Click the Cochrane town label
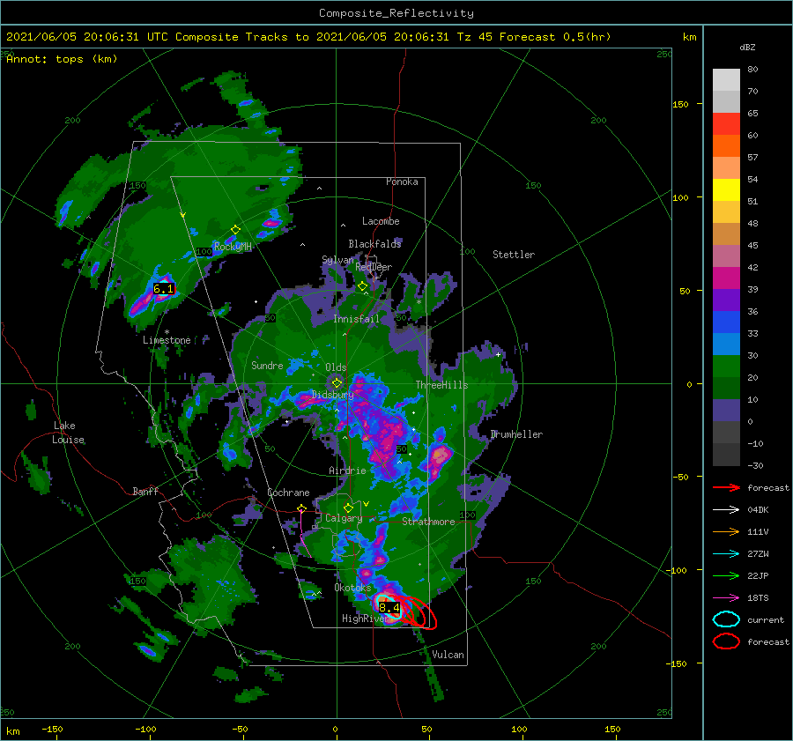 (288, 493)
